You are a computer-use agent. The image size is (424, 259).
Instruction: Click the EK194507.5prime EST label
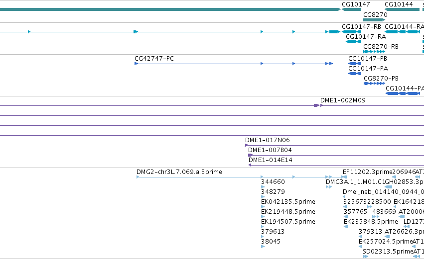(288, 222)
